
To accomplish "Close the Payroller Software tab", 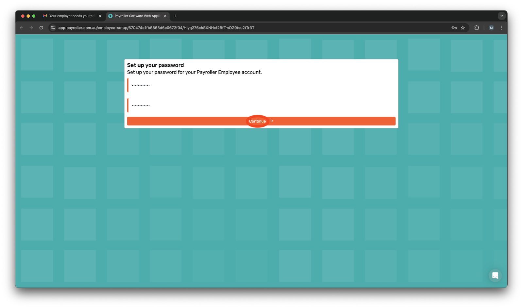I will click(165, 16).
